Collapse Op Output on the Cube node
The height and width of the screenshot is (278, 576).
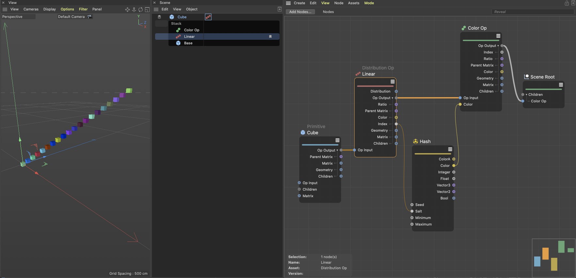337,150
